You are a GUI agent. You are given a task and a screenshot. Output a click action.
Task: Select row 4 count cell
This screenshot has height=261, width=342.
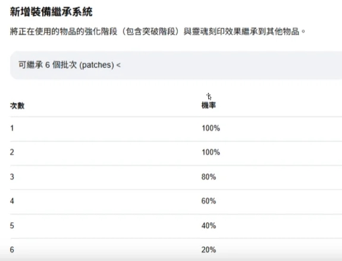pos(12,201)
